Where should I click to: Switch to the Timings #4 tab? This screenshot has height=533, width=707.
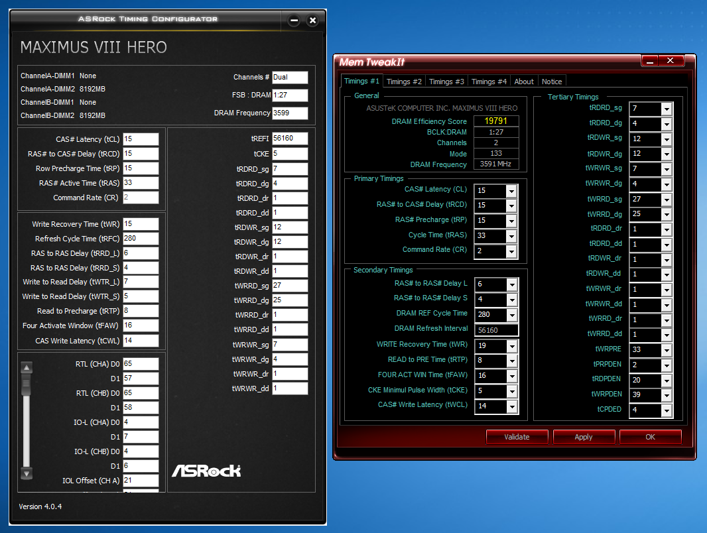pos(489,82)
